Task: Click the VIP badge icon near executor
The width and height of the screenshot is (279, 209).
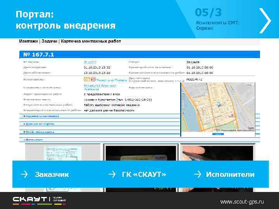Action: click(87, 79)
